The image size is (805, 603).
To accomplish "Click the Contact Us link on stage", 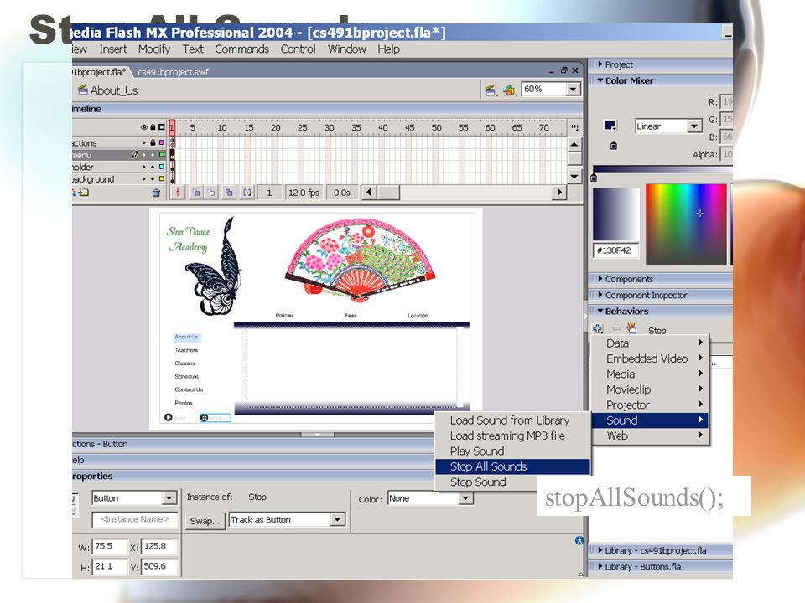I will coord(189,389).
